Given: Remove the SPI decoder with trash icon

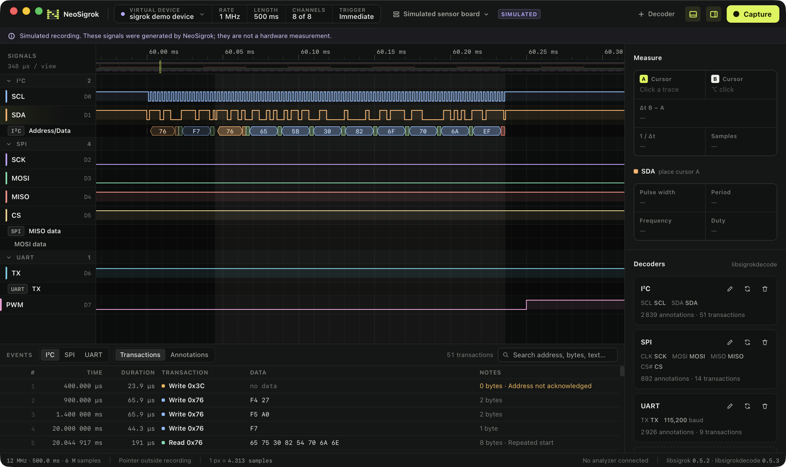Looking at the screenshot, I should 765,342.
